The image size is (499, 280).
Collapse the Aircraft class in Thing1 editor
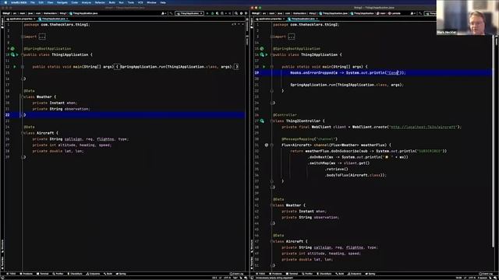coord(23,133)
